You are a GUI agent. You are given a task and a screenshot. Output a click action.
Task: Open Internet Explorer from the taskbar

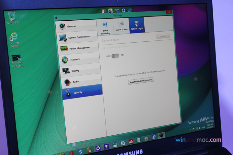click(x=154, y=137)
